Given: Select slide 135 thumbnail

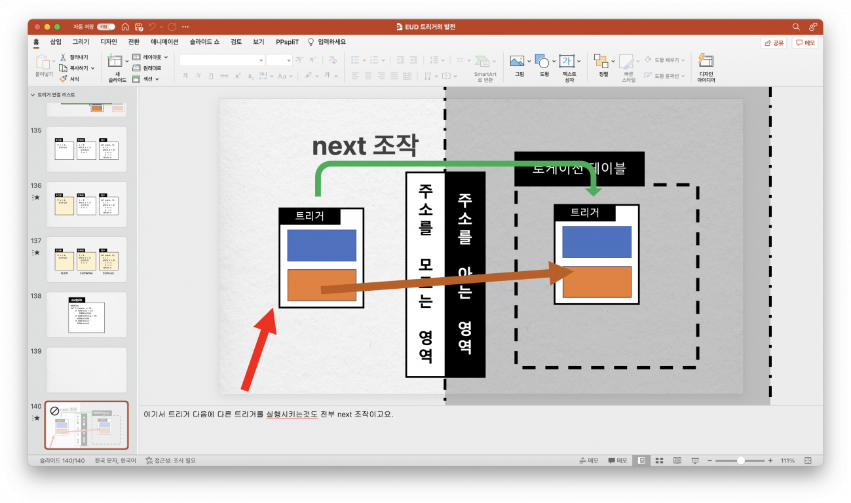Looking at the screenshot, I should tap(86, 149).
